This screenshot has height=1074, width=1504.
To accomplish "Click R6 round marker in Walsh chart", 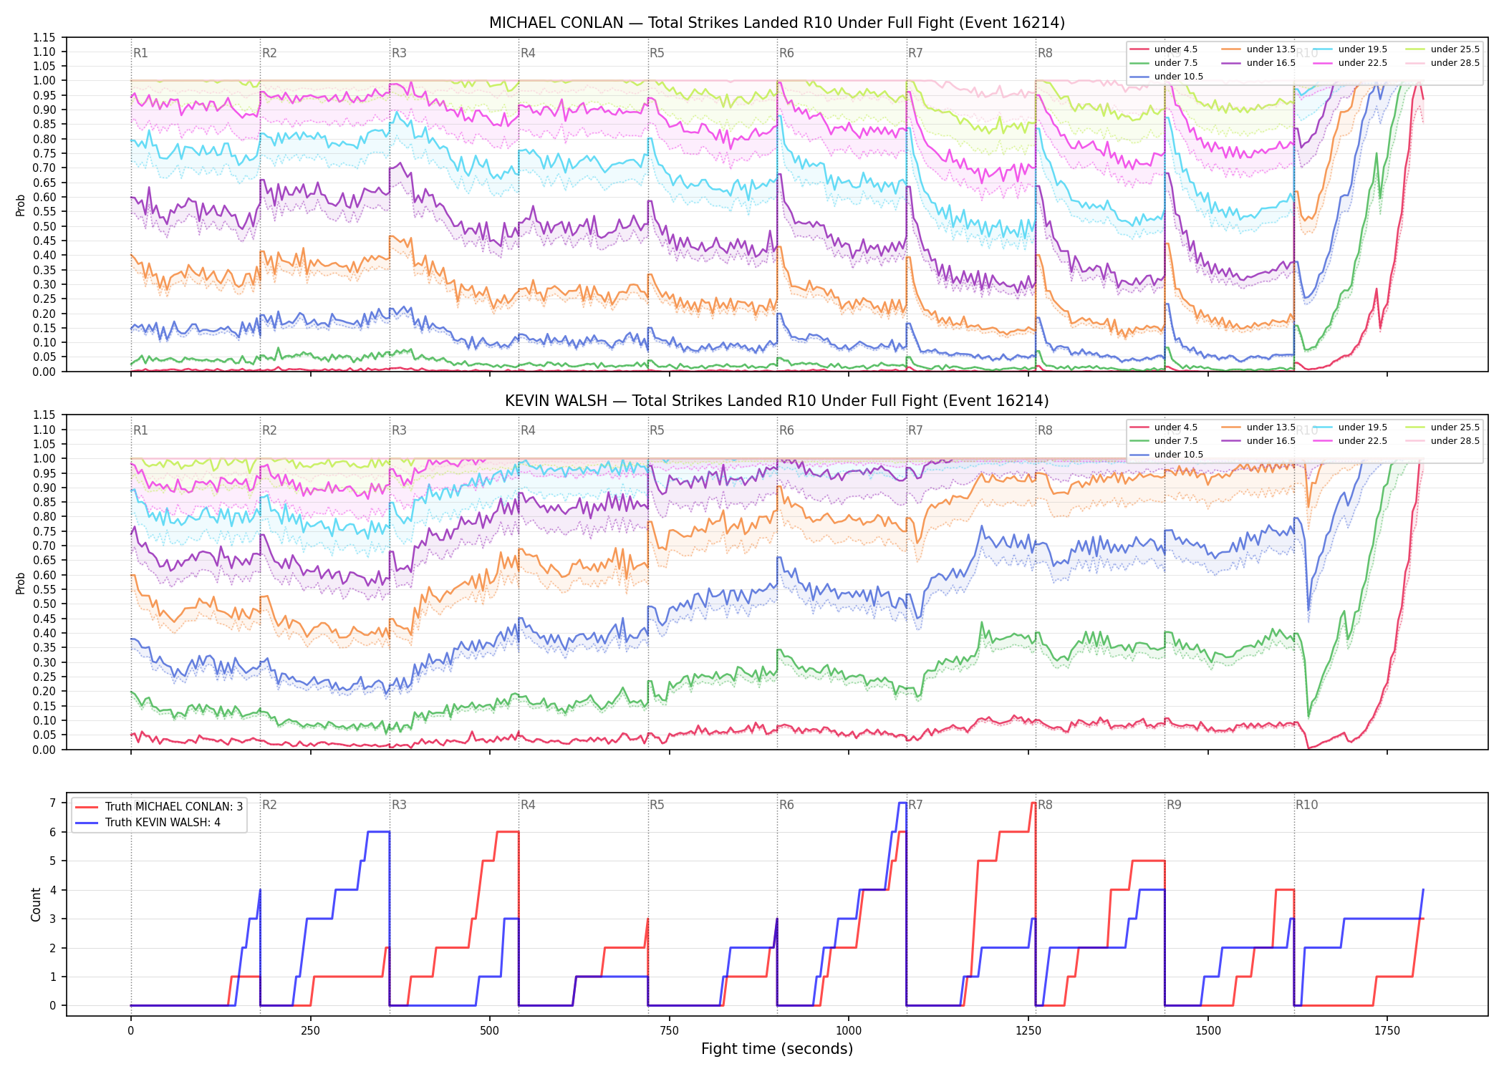I will click(x=786, y=431).
